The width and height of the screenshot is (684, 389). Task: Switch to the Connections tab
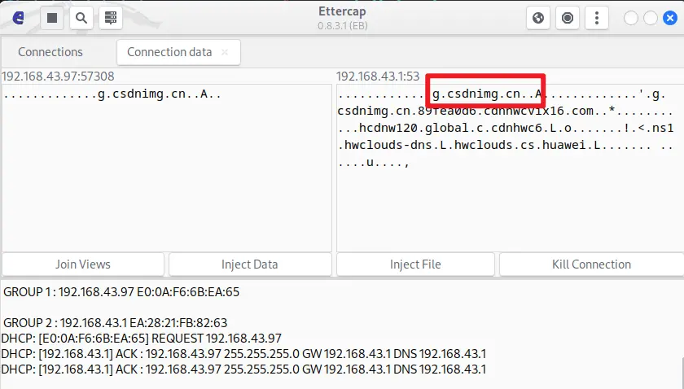click(x=50, y=52)
